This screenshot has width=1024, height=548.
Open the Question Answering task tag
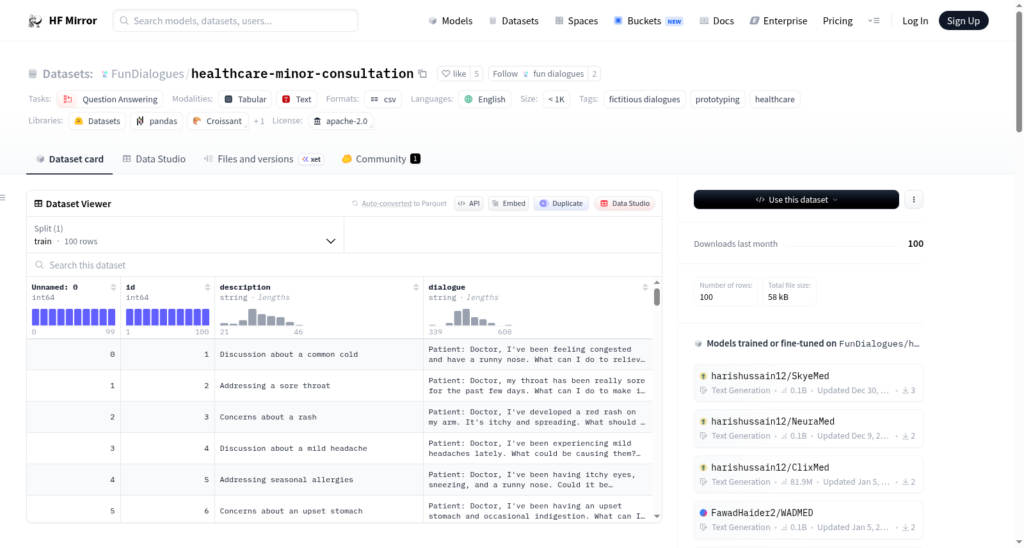110,99
